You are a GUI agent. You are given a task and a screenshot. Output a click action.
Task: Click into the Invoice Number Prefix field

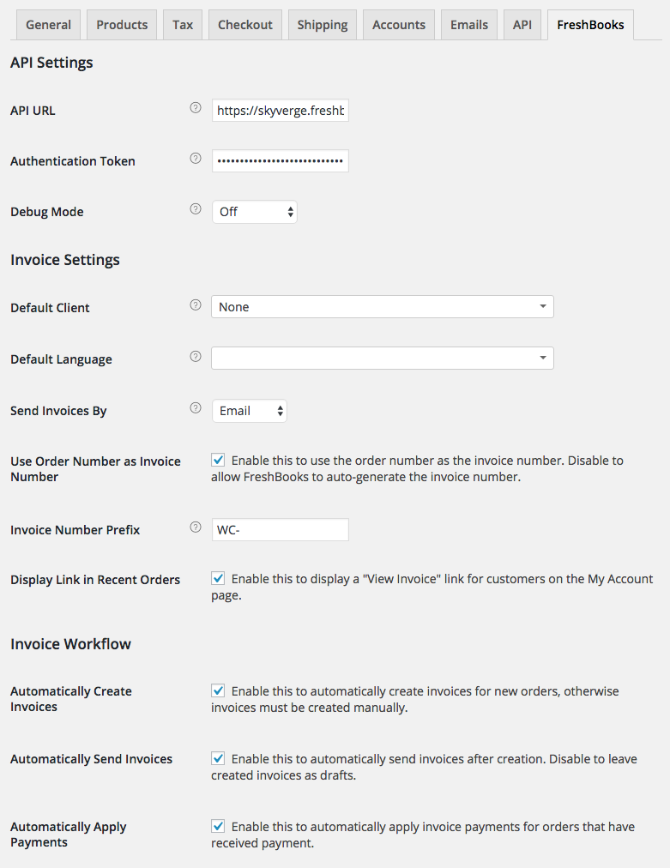(281, 530)
